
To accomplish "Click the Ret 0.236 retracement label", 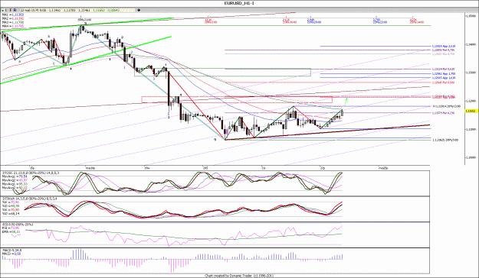I will (x=443, y=113).
